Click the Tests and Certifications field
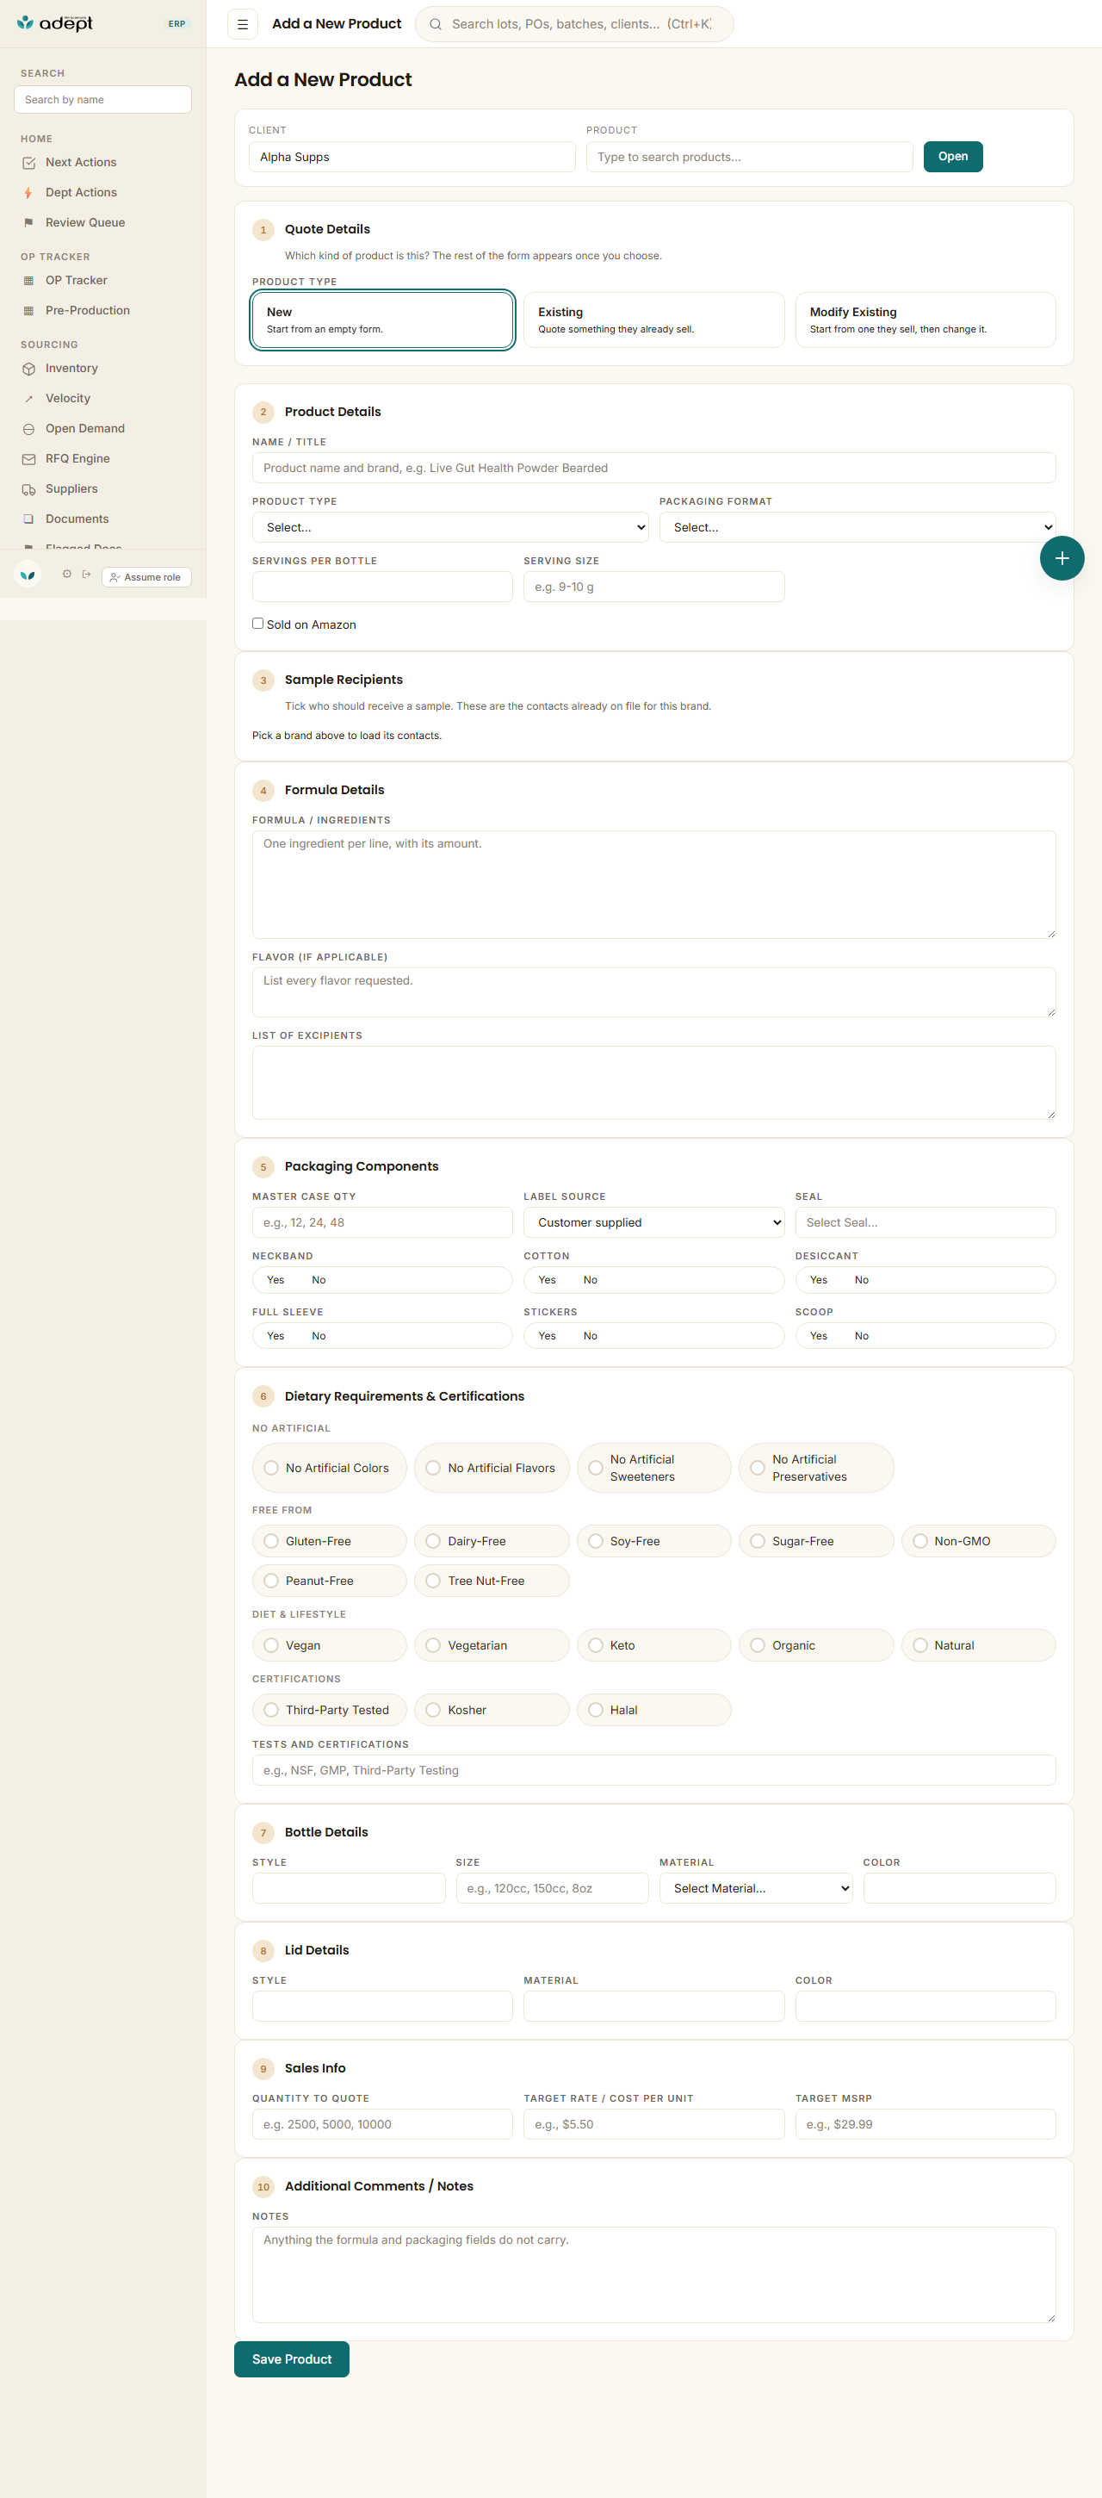The image size is (1102, 2498). [653, 1771]
